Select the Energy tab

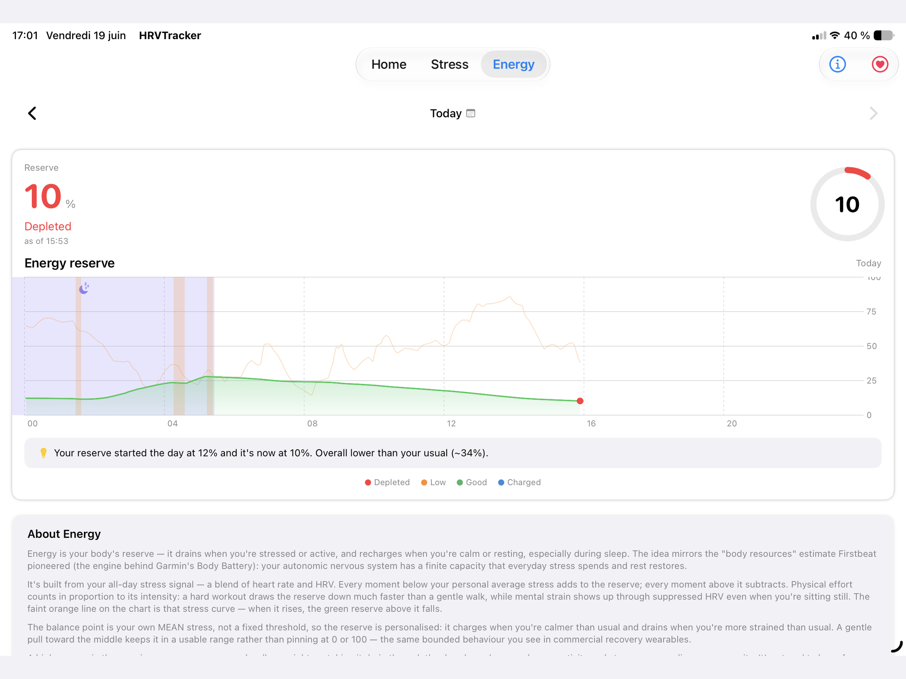[514, 64]
